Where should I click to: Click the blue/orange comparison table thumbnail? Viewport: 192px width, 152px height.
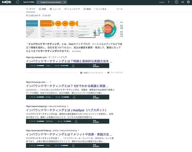(x=39, y=29)
